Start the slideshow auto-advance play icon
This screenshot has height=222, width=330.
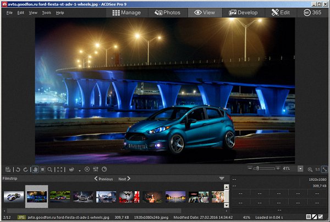pos(87,169)
